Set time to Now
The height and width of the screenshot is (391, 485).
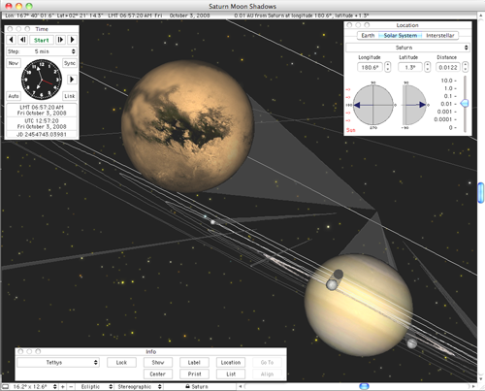[14, 63]
